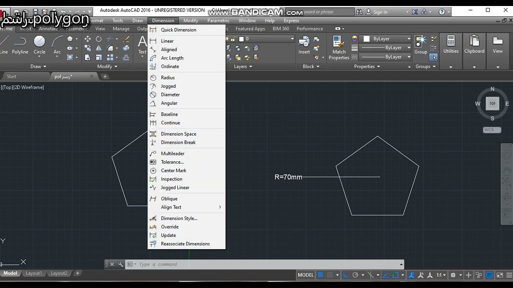Click the MODEL button in status bar

point(305,275)
